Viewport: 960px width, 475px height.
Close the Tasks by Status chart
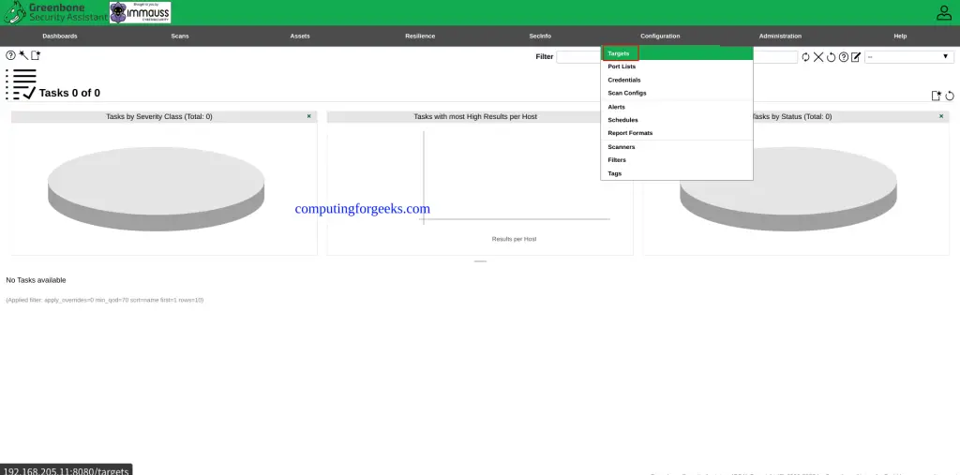(941, 115)
